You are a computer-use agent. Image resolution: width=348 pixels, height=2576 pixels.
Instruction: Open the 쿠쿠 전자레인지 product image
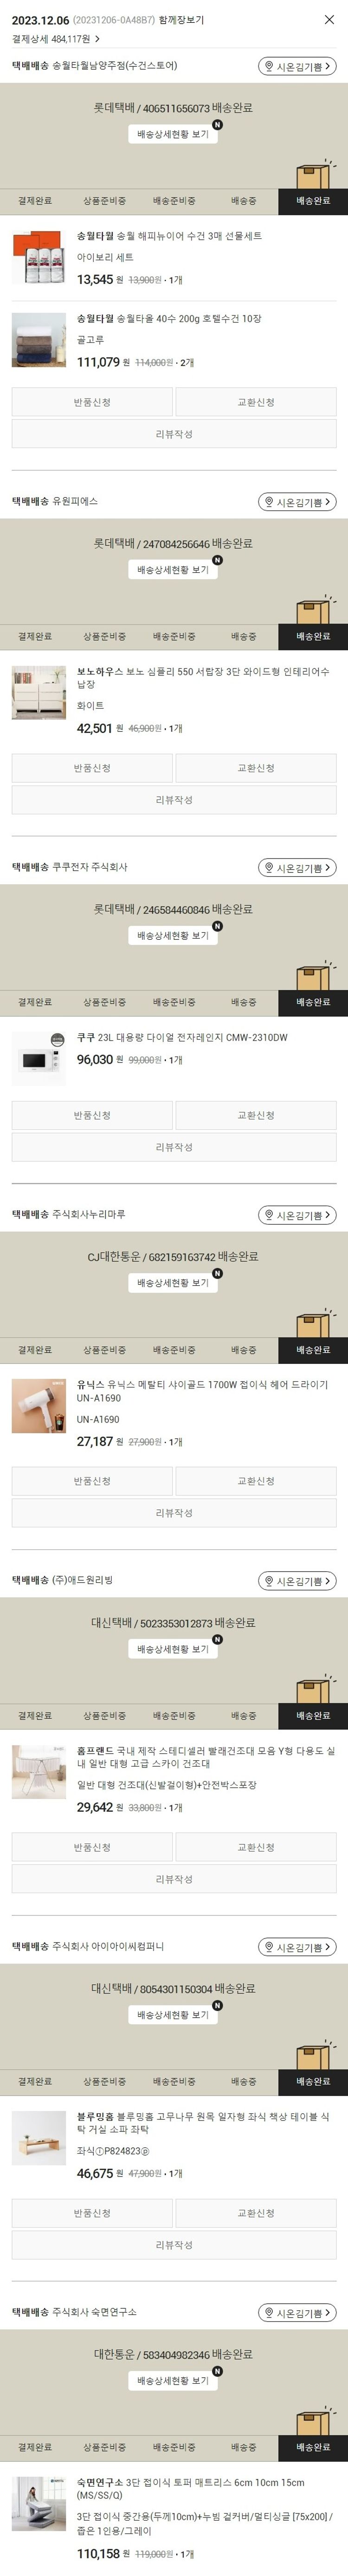(39, 1058)
